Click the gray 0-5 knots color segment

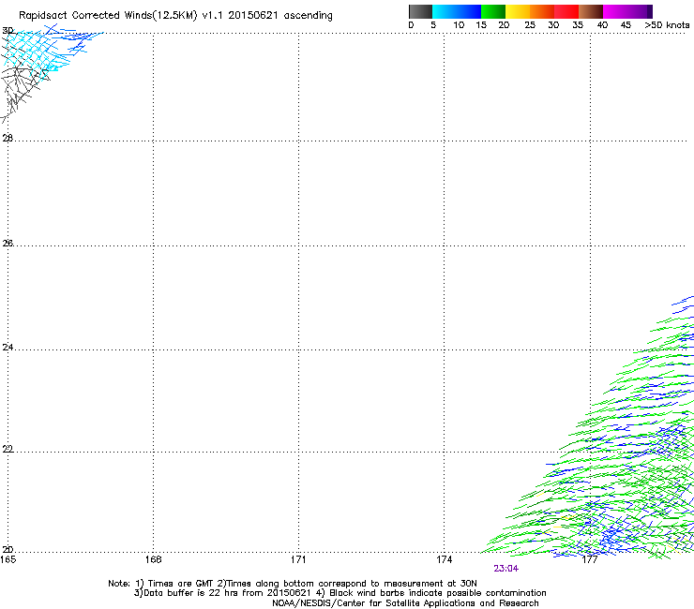[x=420, y=11]
